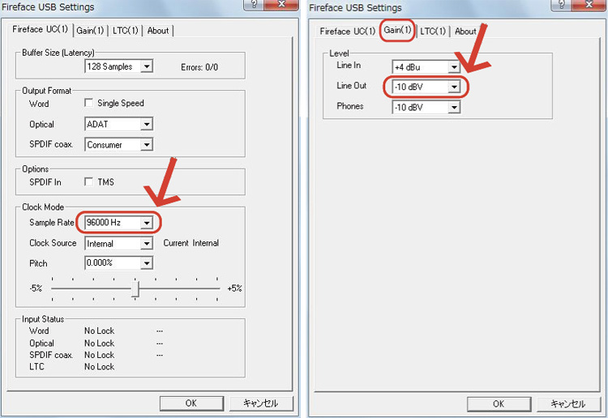Viewport: 608px width, 418px height.
Task: Enable the Single Speed checkbox
Action: coord(89,104)
